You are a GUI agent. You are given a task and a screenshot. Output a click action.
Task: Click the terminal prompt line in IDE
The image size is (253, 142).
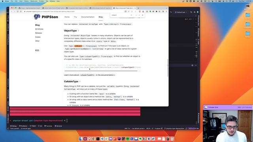point(39,121)
